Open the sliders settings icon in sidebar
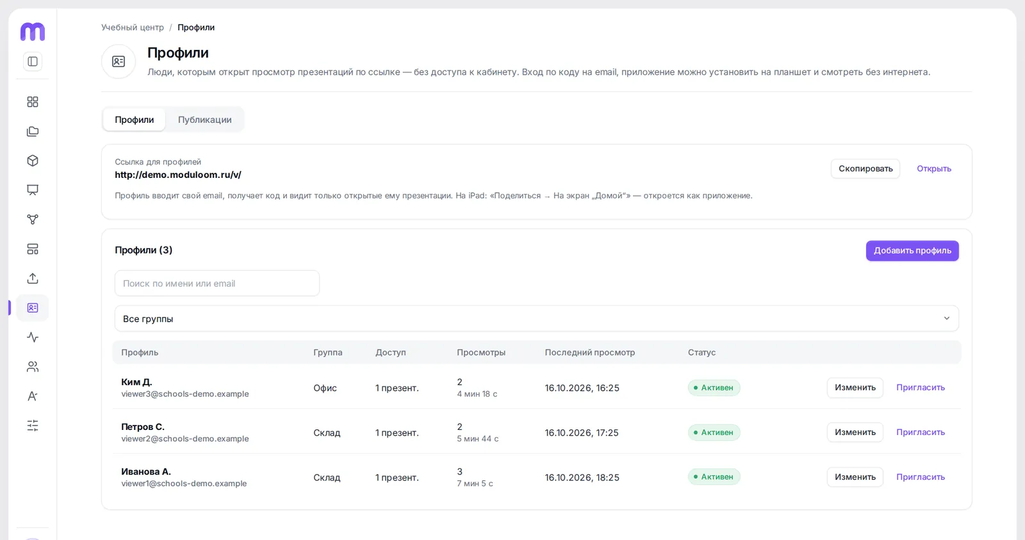This screenshot has height=540, width=1025. click(33, 425)
